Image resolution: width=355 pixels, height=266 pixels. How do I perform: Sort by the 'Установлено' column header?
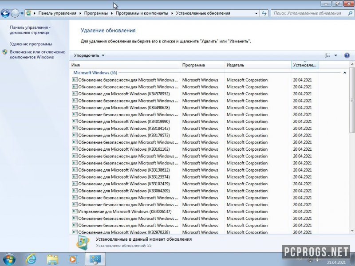pos(305,65)
